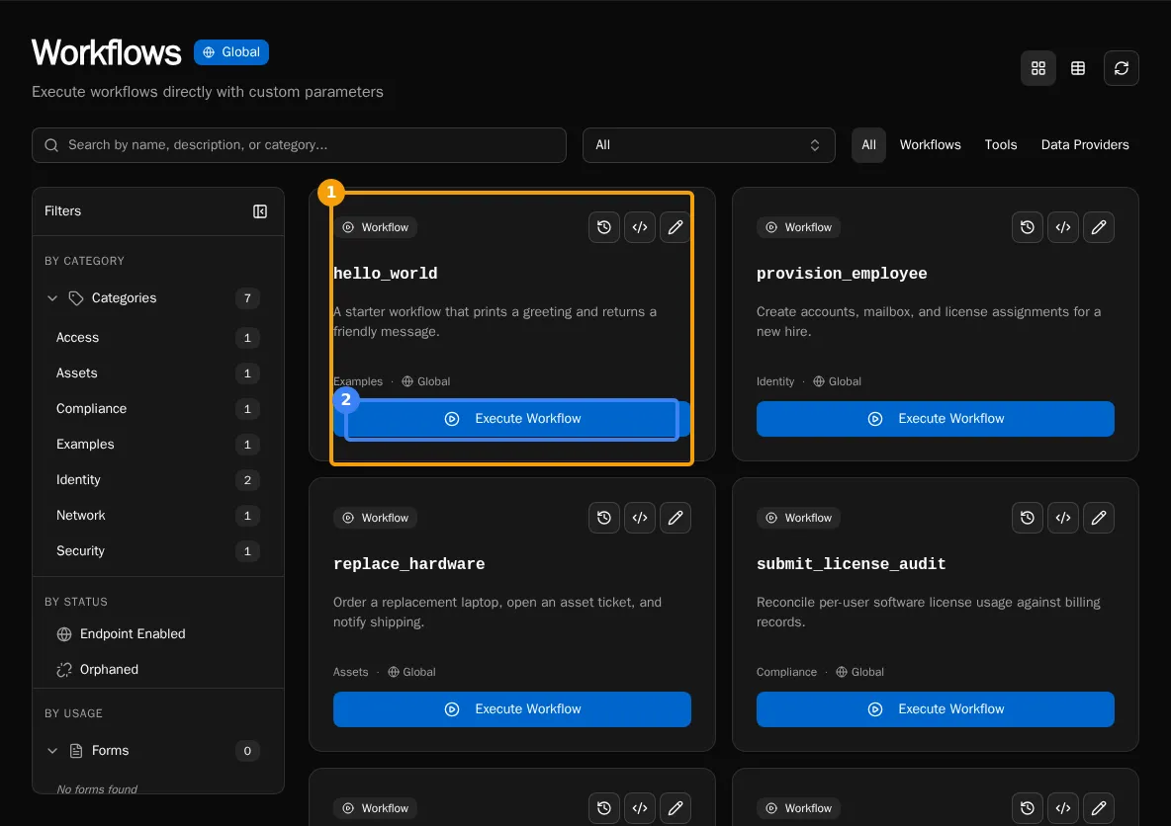The height and width of the screenshot is (826, 1171).
Task: Collapse the Forms filter group
Action: (52, 751)
